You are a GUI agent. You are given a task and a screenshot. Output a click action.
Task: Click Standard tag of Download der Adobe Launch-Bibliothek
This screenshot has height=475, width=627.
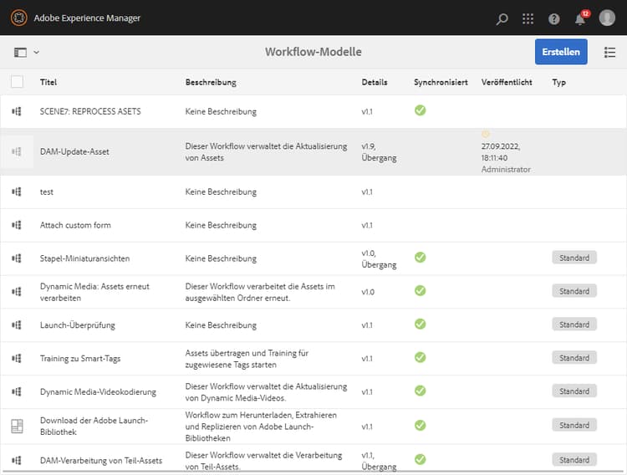(574, 425)
